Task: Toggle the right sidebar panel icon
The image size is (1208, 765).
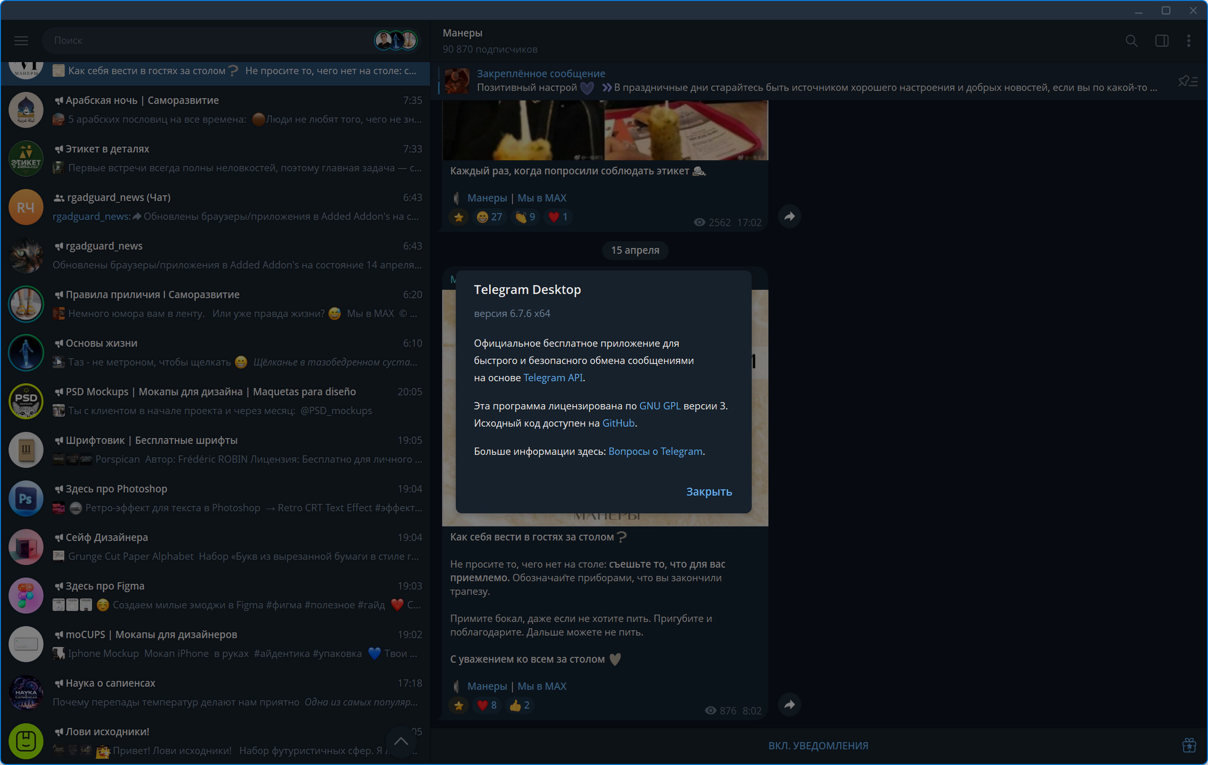Action: pyautogui.click(x=1161, y=41)
